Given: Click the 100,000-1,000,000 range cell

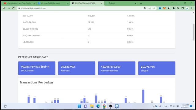Looking at the screenshot, I should point(32,35).
